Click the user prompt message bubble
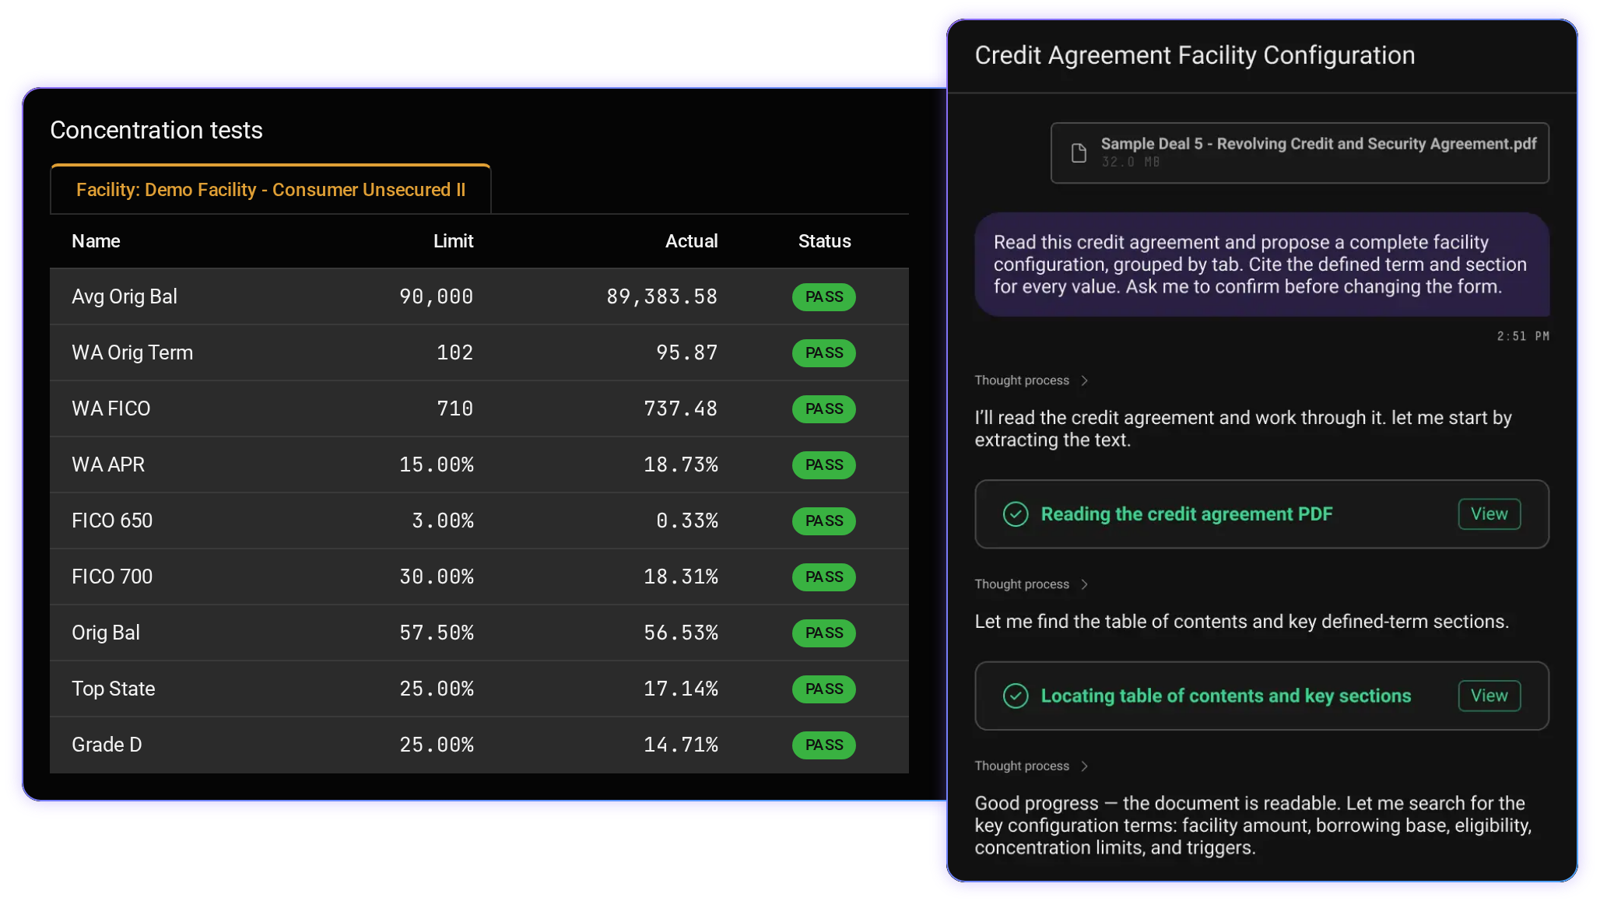Viewport: 1600px width, 901px height. [x=1261, y=265]
